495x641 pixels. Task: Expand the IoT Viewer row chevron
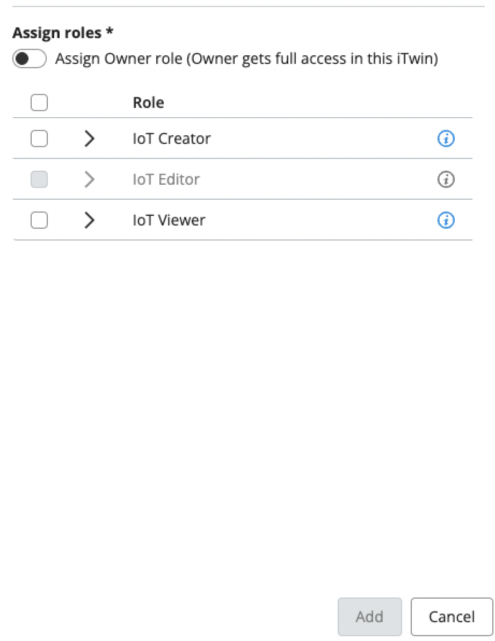click(x=90, y=220)
